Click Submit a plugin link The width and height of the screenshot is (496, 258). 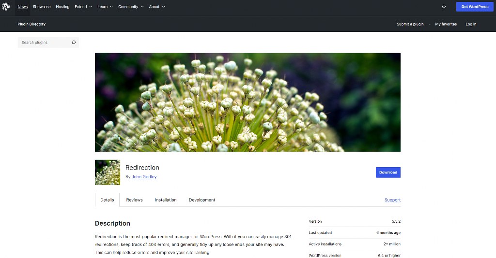point(410,24)
